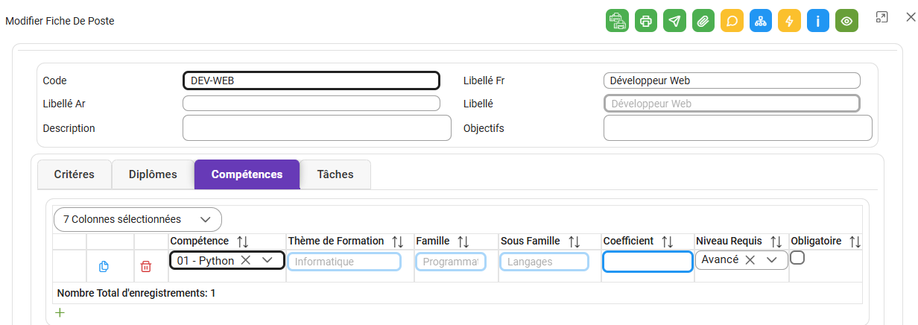
Task: Click the multi-printer batch print icon
Action: click(617, 21)
